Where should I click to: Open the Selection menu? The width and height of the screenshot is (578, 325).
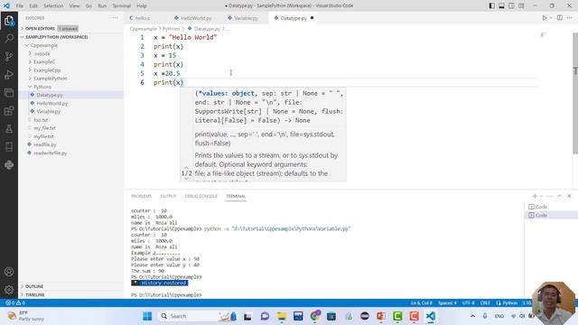pos(53,5)
